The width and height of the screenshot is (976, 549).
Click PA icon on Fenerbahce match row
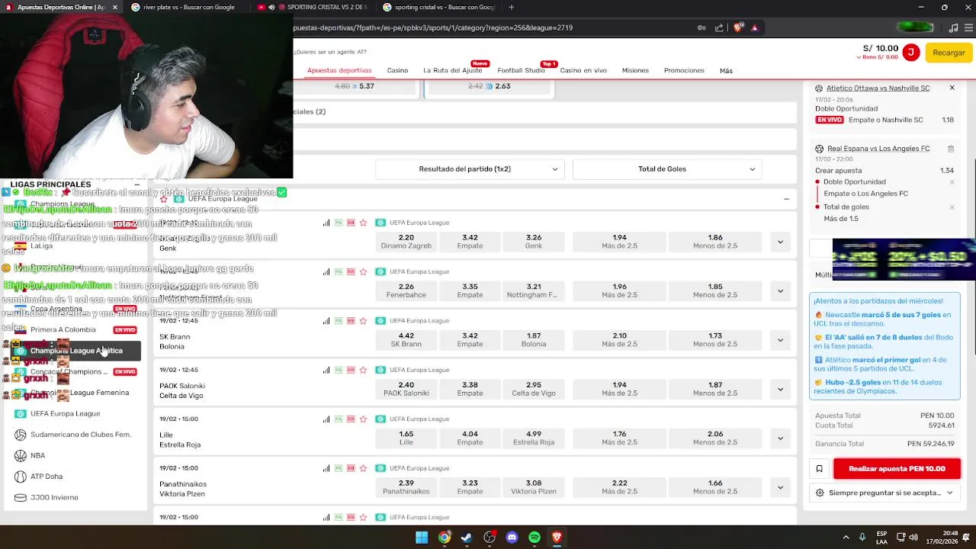[x=339, y=271]
